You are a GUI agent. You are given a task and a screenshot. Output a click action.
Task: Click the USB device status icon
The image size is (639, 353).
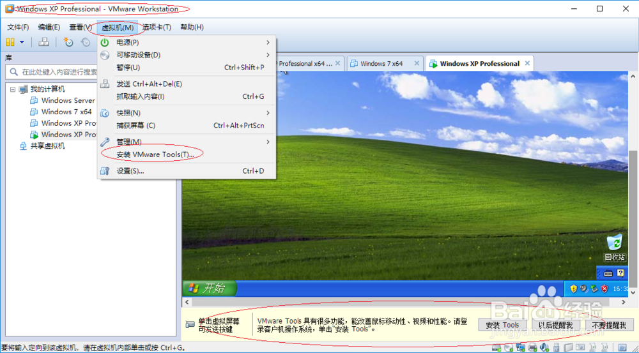coord(556,347)
